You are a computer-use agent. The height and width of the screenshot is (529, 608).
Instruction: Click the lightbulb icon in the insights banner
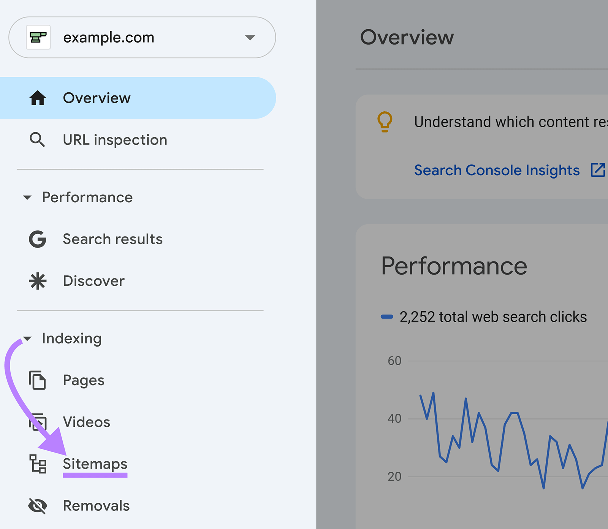coord(385,122)
